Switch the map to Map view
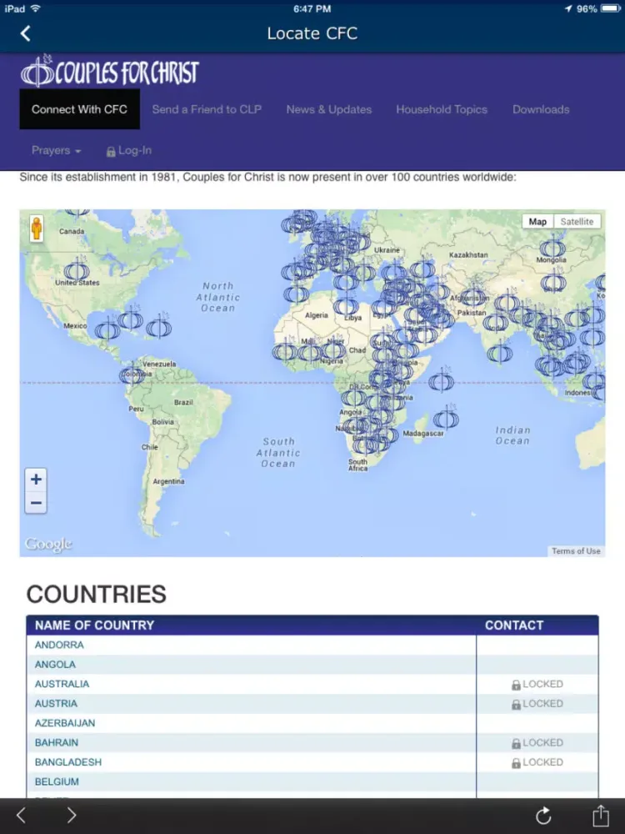This screenshot has width=625, height=834. click(x=537, y=222)
